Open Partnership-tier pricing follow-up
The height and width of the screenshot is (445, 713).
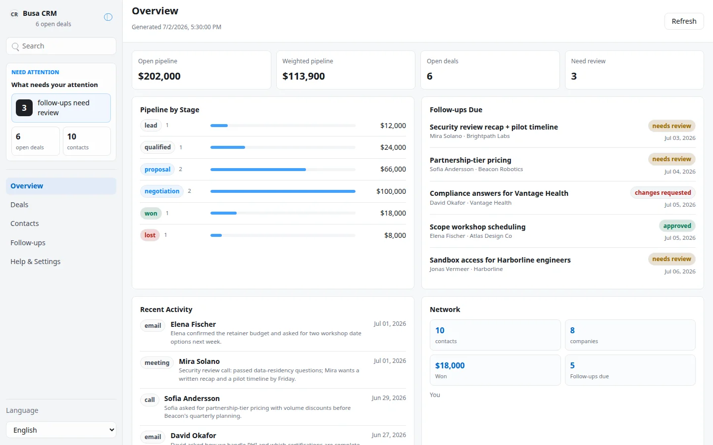(x=470, y=160)
